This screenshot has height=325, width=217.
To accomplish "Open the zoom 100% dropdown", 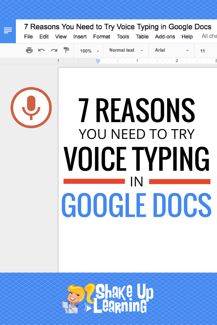I will click(x=88, y=51).
